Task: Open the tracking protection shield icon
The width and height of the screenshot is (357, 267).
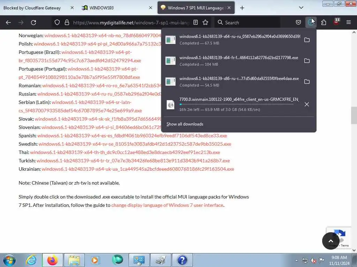Action: [57, 23]
